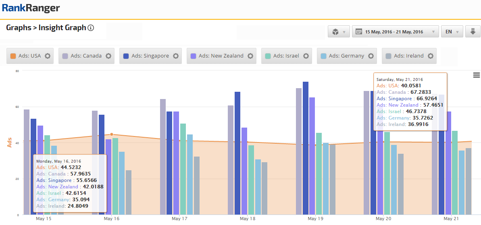Click gear icon next to Ads: Germany

[x=371, y=56]
